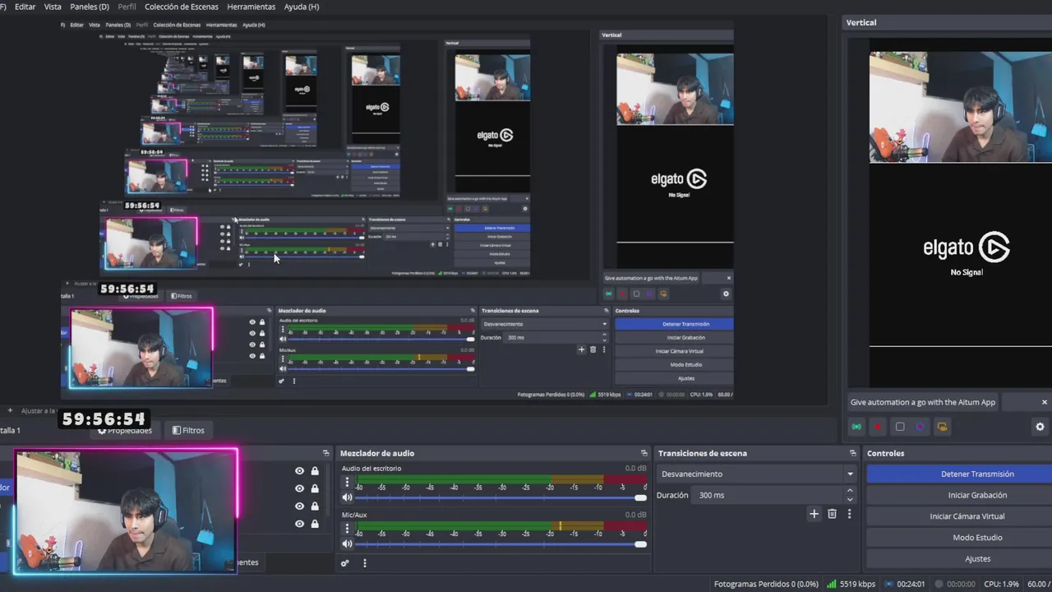The height and width of the screenshot is (592, 1052).
Task: Open Audio del escritorio three-dot options
Action: point(347,483)
